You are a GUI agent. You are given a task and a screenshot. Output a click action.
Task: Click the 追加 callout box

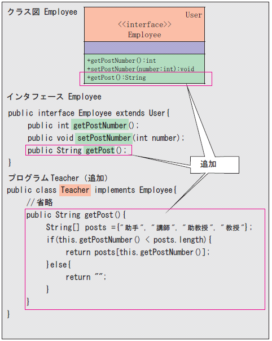pos(214,165)
